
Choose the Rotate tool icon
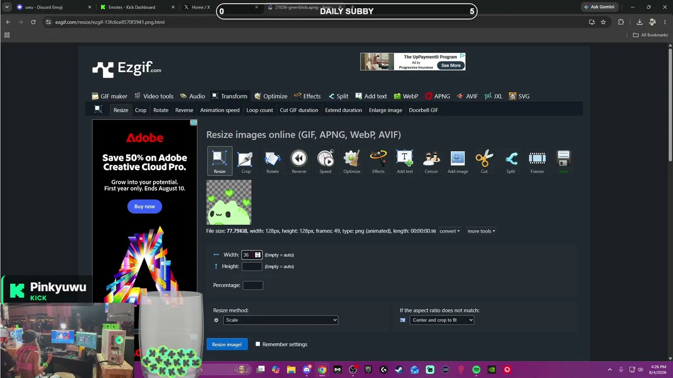click(x=272, y=161)
